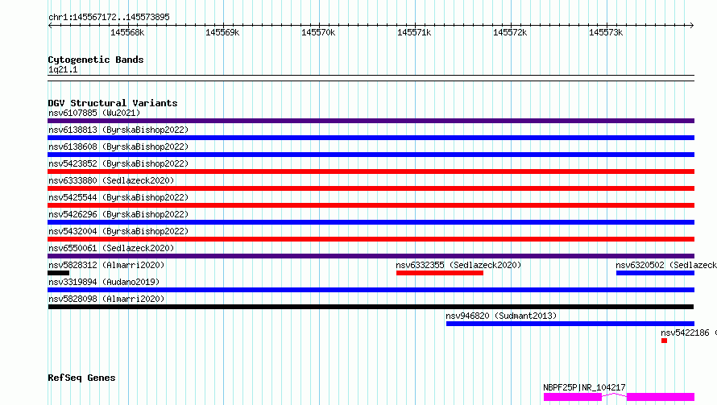Select the red bar under nsv5423852

(371, 172)
